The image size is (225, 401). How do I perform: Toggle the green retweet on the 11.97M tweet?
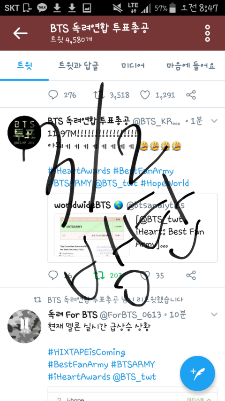(x=99, y=275)
